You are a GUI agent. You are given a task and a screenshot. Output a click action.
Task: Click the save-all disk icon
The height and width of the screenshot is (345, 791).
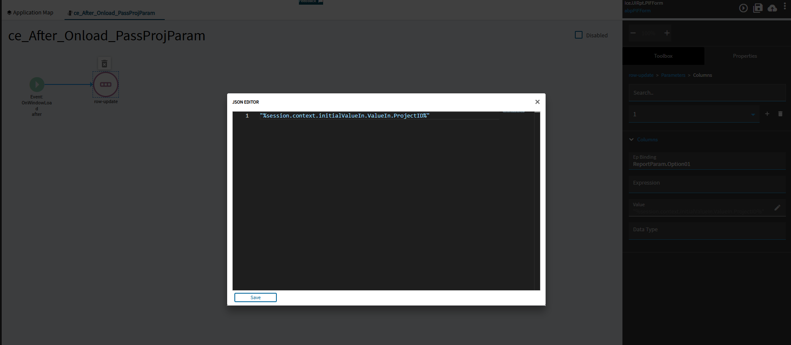point(758,8)
